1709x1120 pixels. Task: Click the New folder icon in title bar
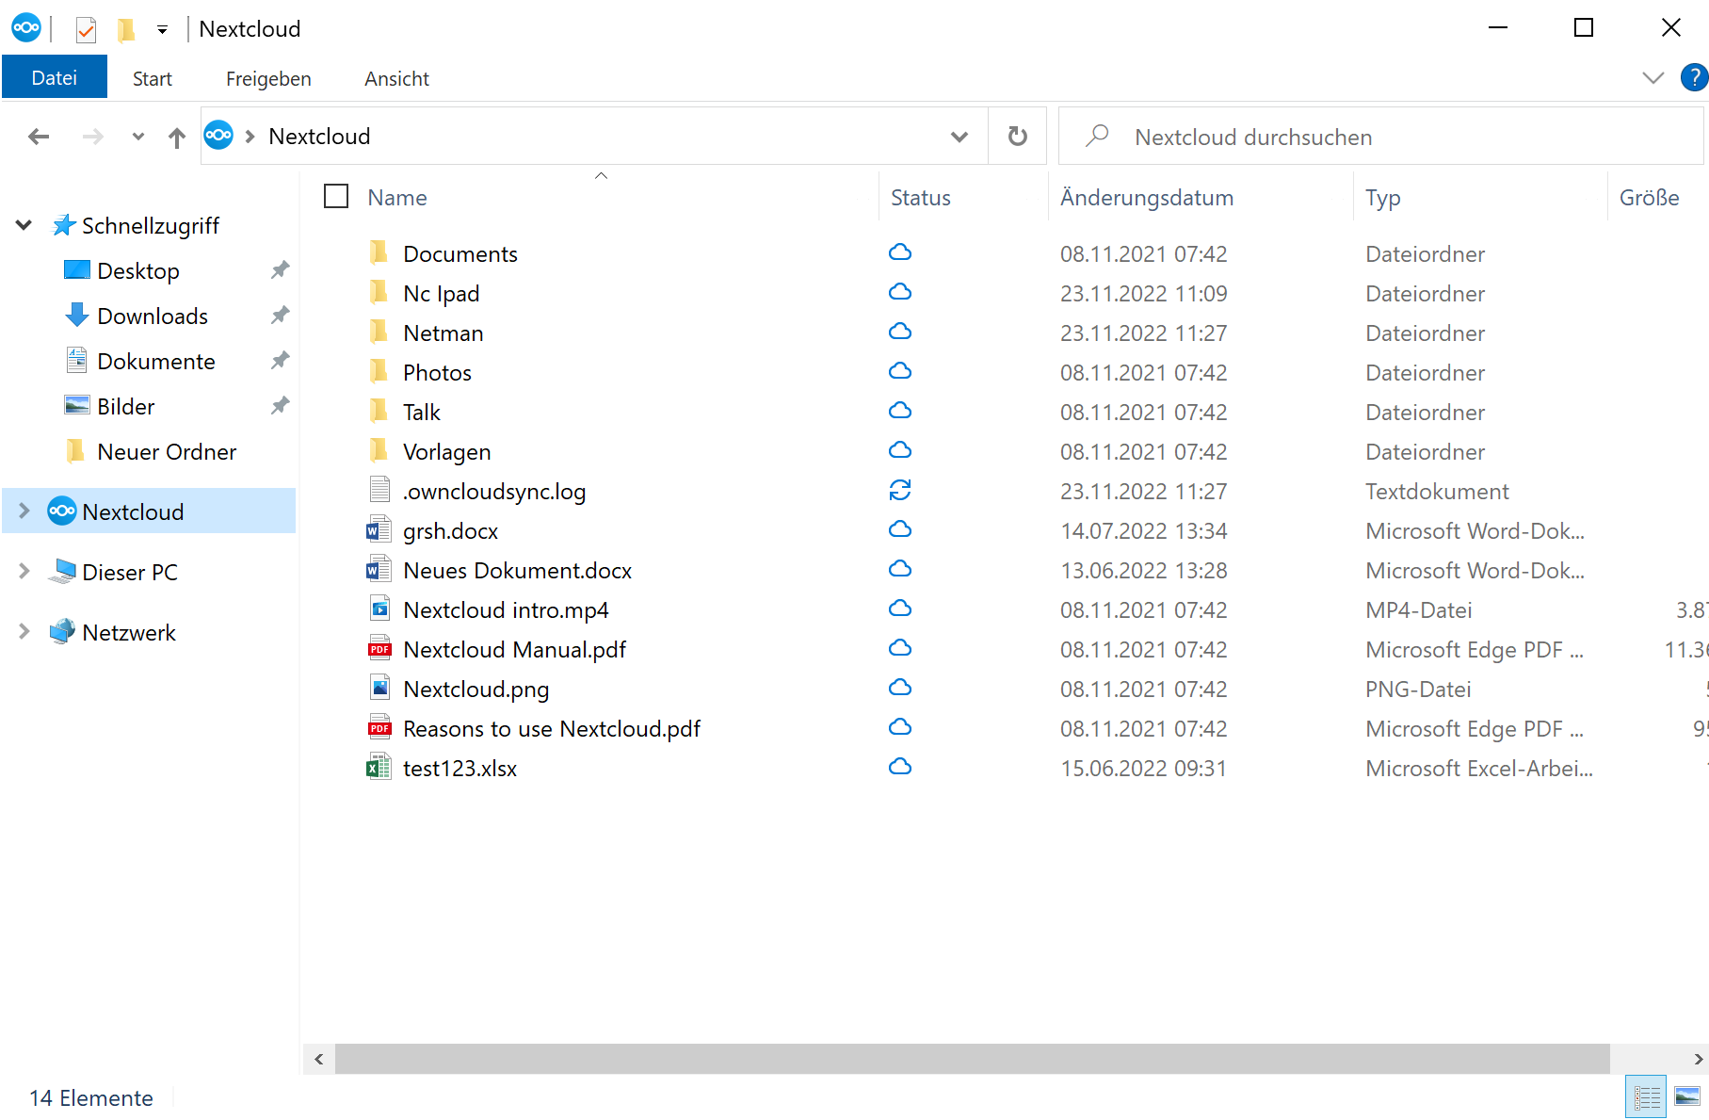point(126,30)
